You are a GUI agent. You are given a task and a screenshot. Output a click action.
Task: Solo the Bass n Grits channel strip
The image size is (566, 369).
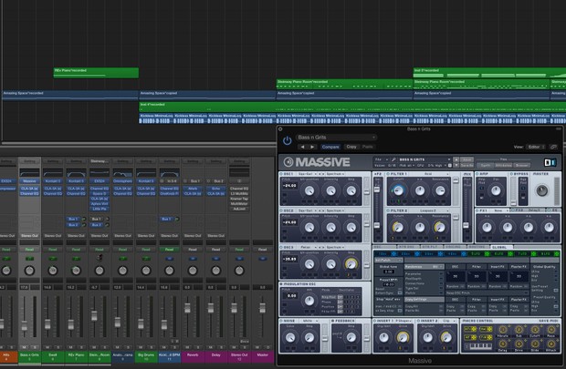coord(35,347)
